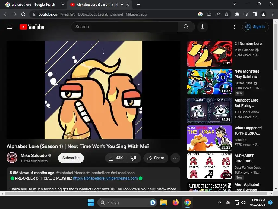Go to YouTube home via the logo
Screen dimensions: 278x209
click(32, 27)
